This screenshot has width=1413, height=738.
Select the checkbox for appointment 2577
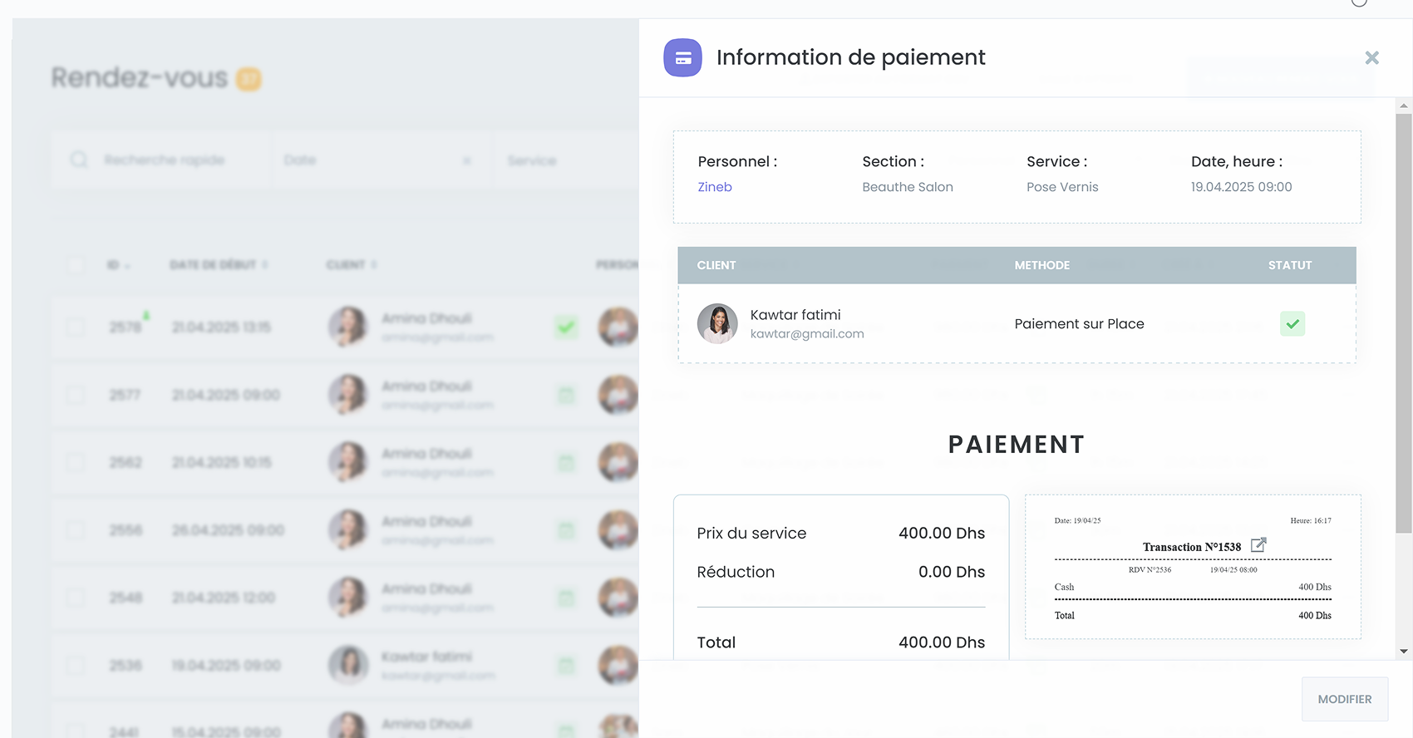76,395
